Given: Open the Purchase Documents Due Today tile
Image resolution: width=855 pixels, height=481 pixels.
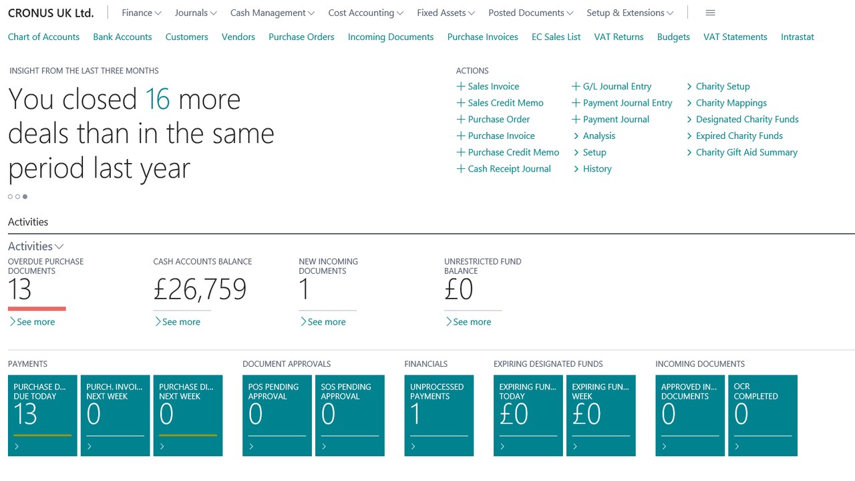Looking at the screenshot, I should 43,416.
